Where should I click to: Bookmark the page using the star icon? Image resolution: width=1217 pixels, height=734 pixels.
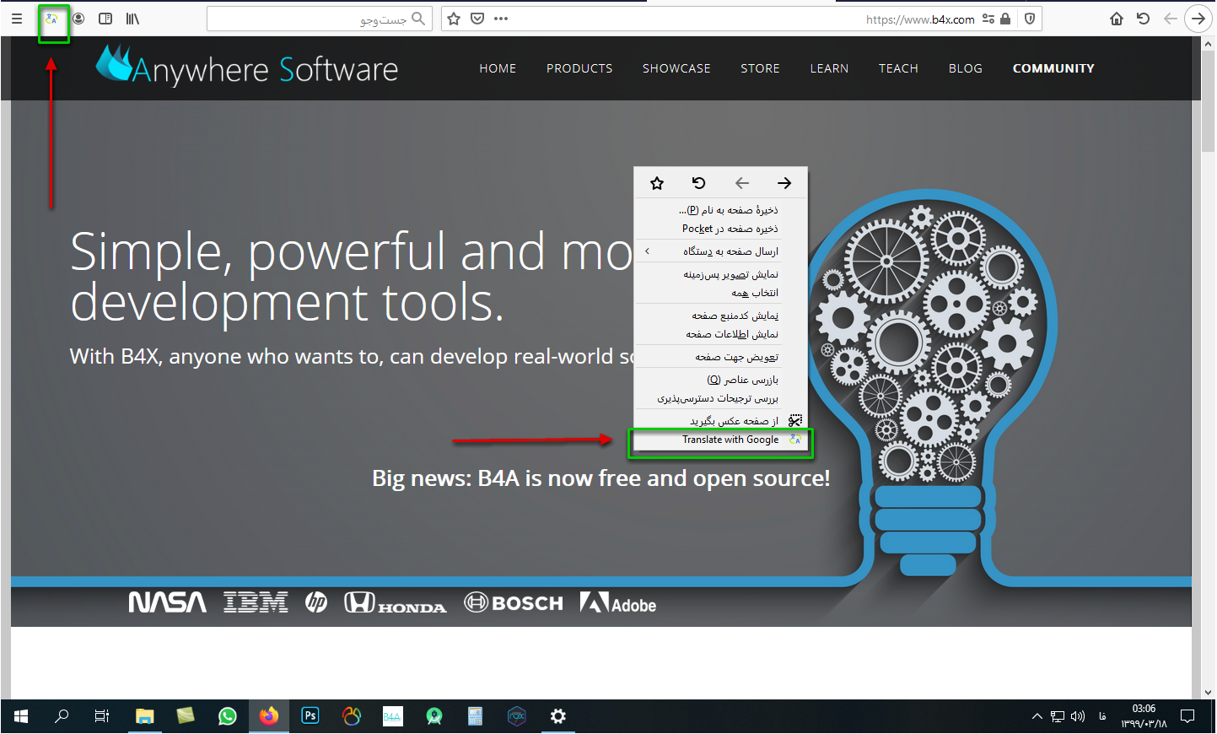point(454,18)
